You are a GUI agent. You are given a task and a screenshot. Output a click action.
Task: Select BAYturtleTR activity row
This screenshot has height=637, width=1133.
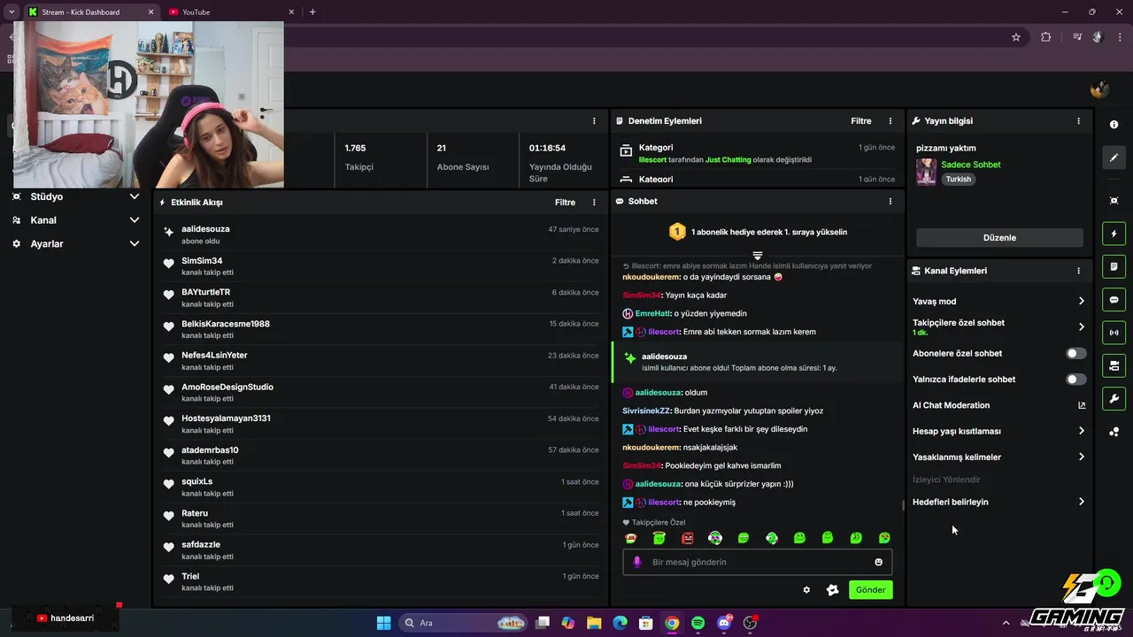381,297
